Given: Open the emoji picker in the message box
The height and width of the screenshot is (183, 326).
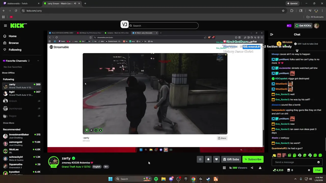Looking at the screenshot, I should point(318,162).
